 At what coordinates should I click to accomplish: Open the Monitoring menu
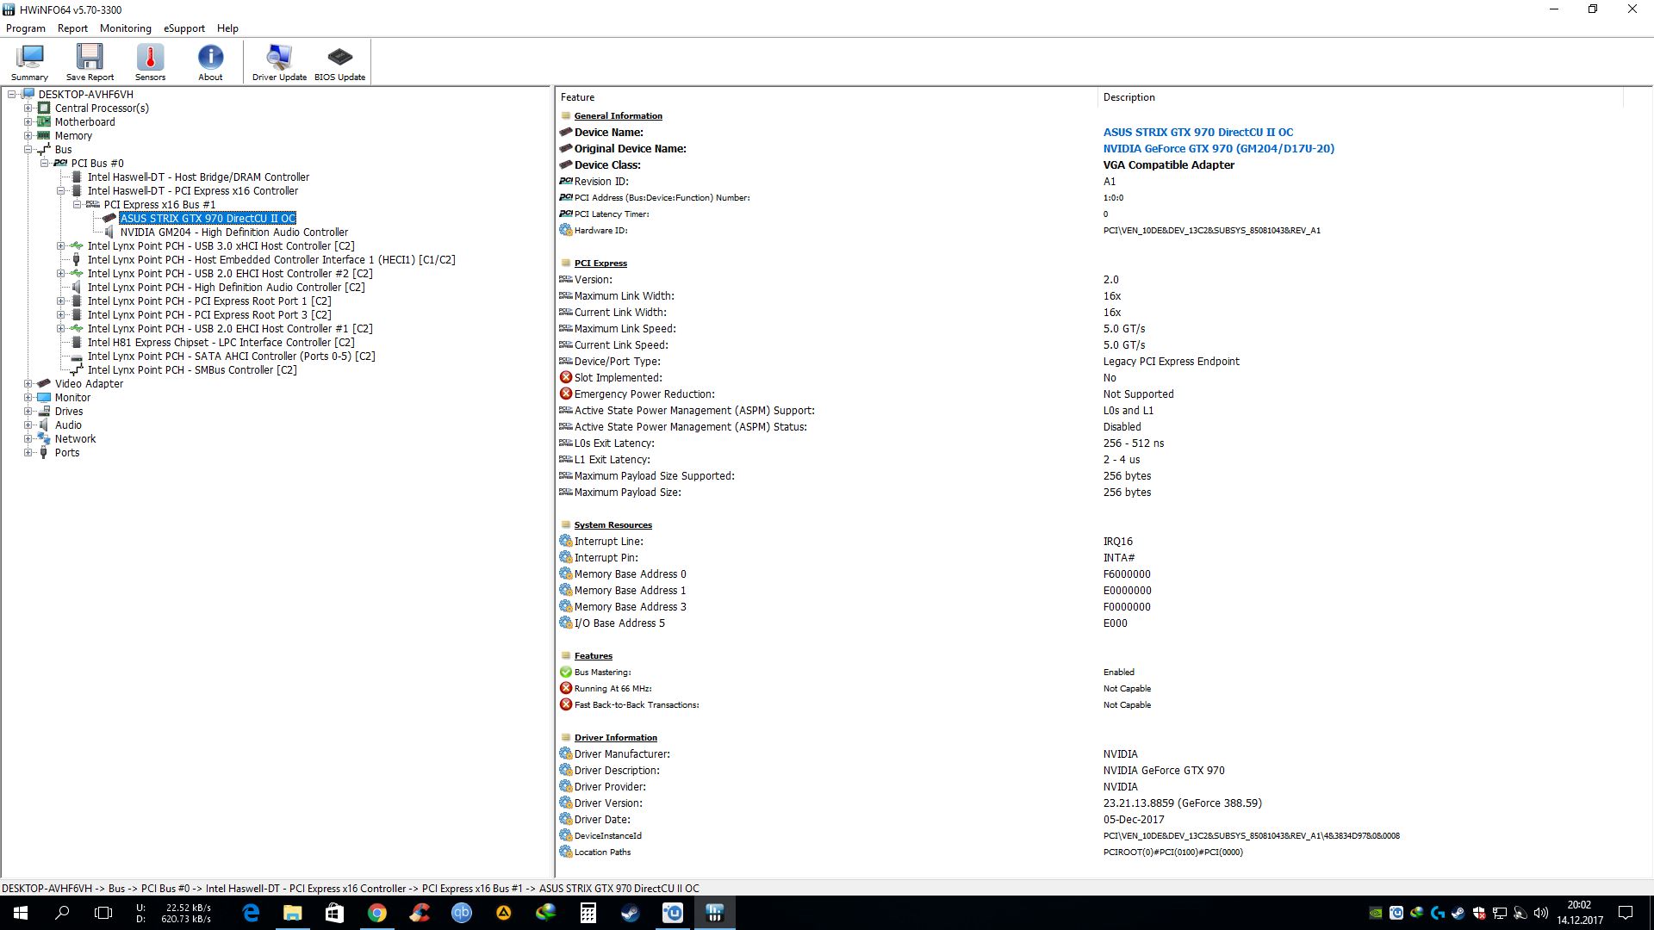pos(125,28)
